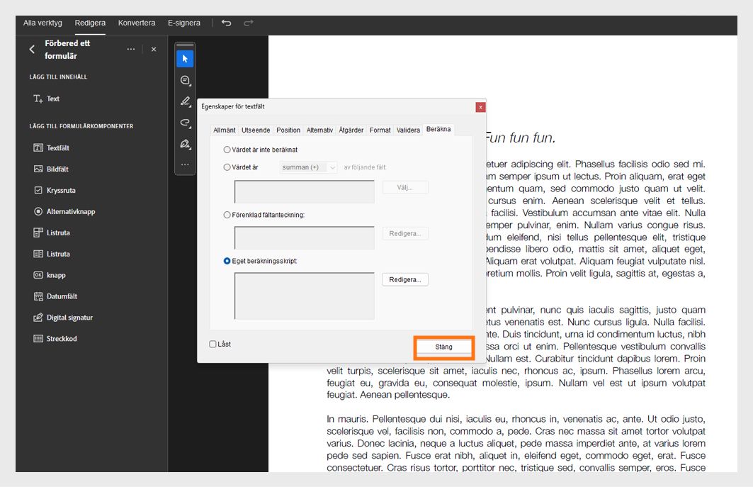This screenshot has height=487, width=753.
Task: Activate the selection arrow tool
Action: click(x=185, y=58)
